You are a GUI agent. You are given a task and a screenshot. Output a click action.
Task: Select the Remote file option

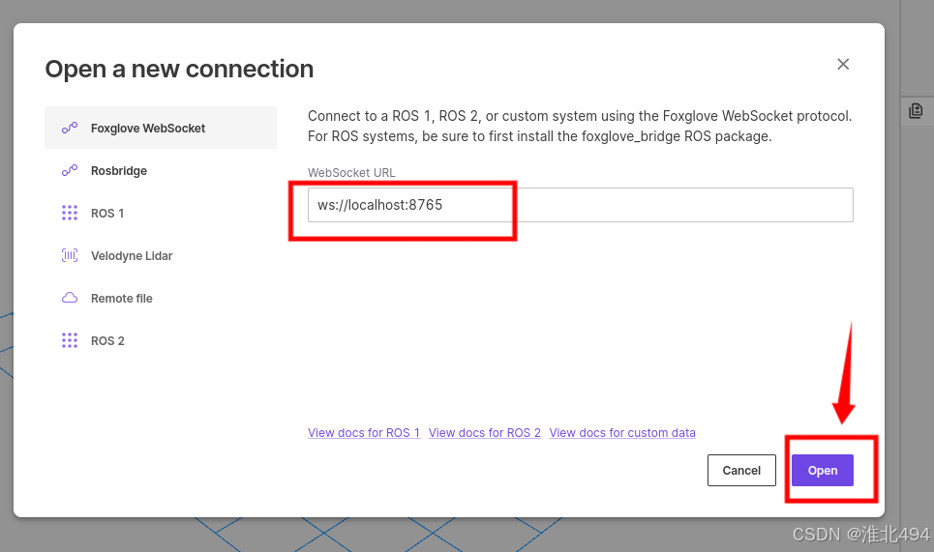[161, 298]
